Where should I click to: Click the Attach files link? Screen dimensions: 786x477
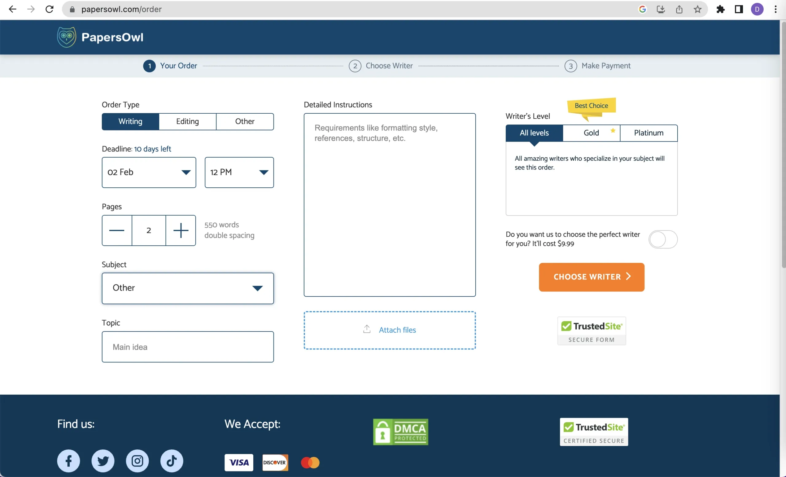coord(397,330)
